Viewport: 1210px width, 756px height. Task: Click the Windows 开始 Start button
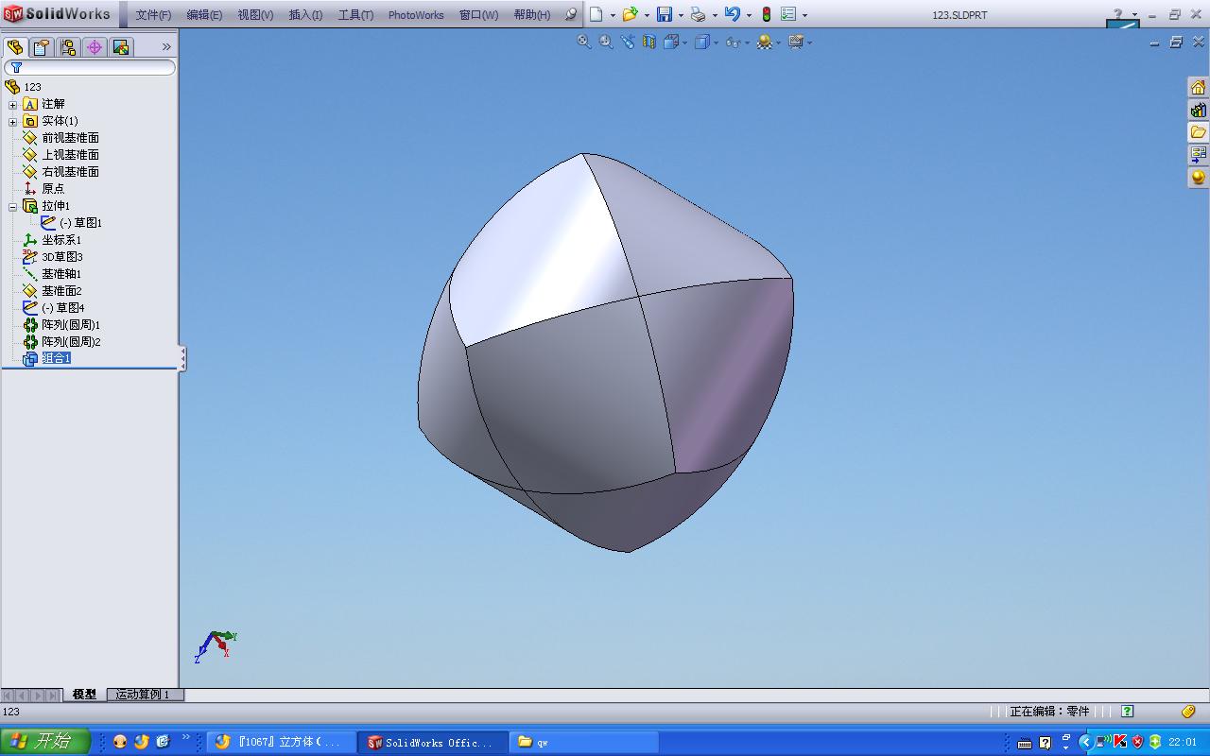44,742
